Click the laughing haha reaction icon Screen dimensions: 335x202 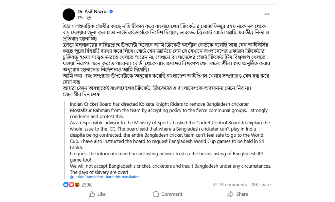point(77,185)
